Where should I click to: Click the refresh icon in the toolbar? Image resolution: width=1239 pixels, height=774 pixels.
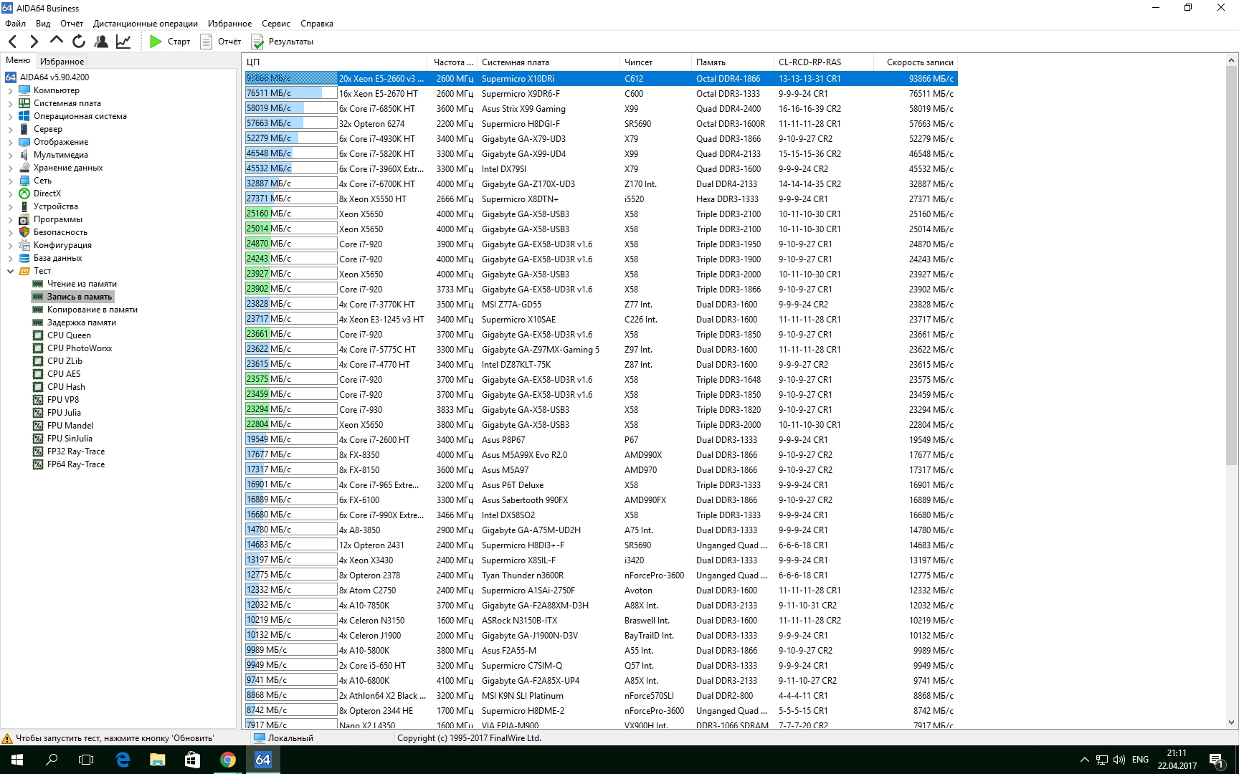(79, 42)
